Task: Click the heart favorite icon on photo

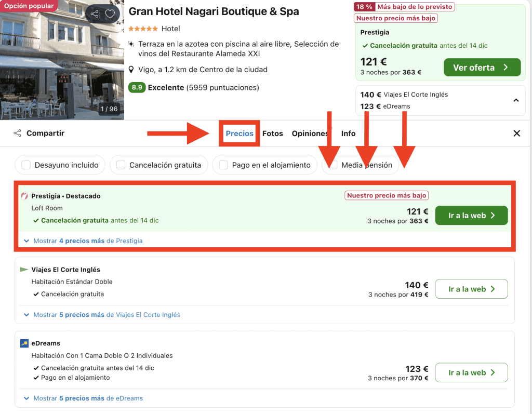Action: [x=110, y=14]
